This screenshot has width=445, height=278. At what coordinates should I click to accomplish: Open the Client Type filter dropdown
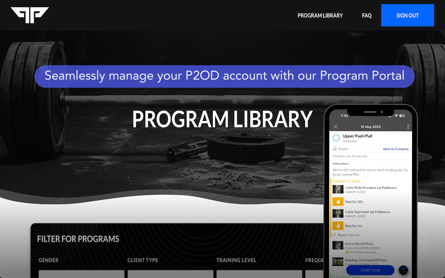(170, 274)
